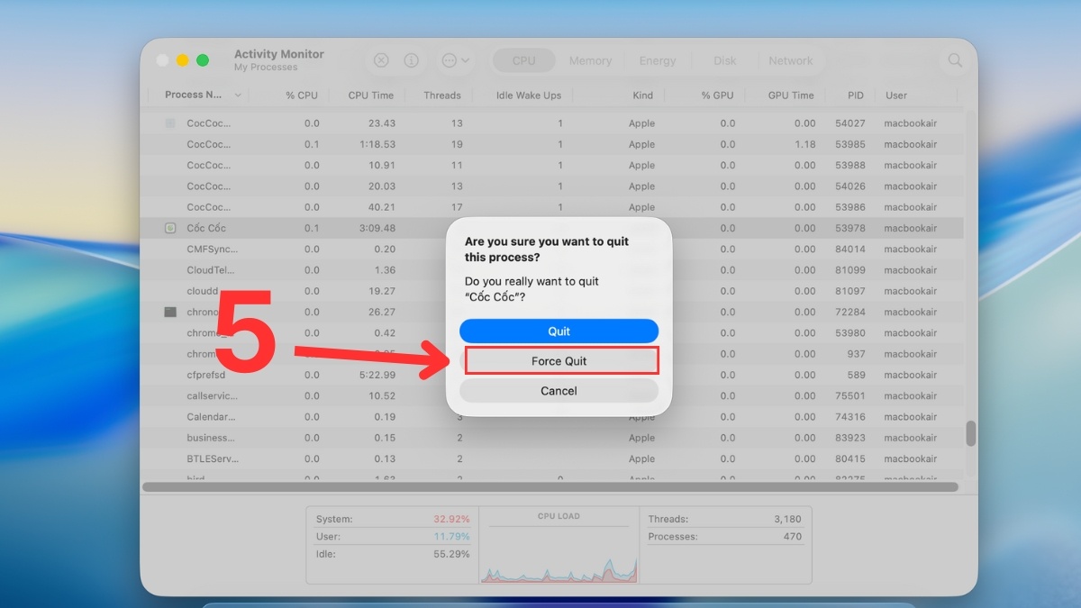Click PID value '53988'

(850, 166)
